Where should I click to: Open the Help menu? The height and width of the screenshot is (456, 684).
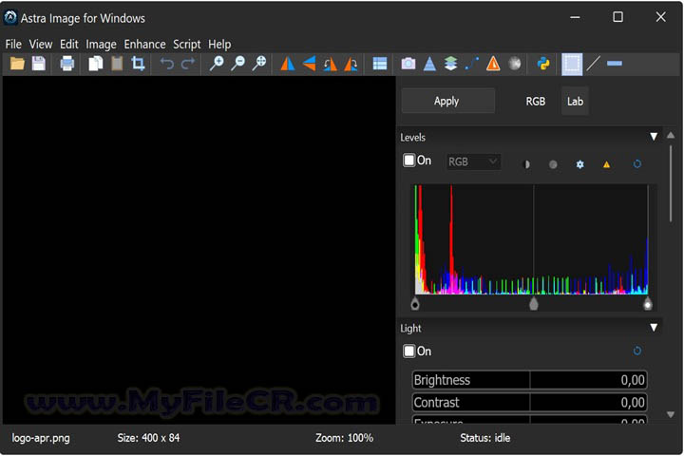(219, 44)
